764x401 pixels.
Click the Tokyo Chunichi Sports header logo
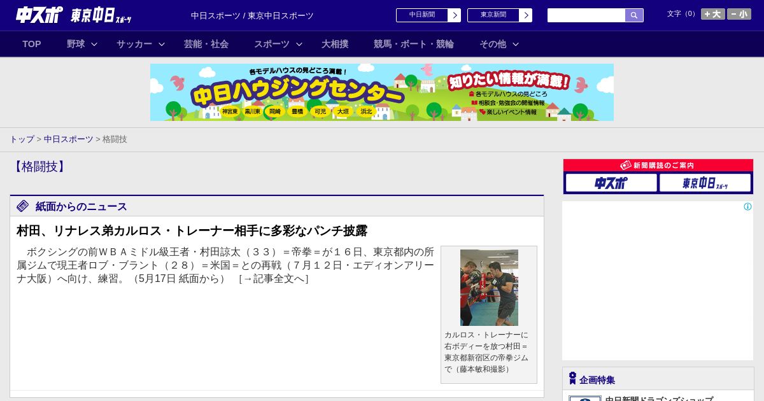point(101,15)
